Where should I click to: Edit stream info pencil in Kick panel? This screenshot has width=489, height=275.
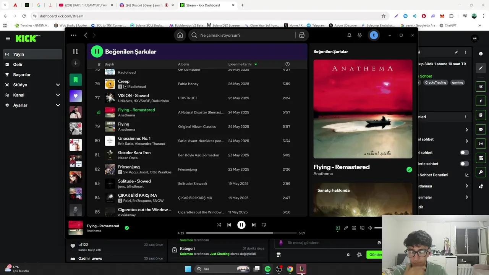pos(456,52)
